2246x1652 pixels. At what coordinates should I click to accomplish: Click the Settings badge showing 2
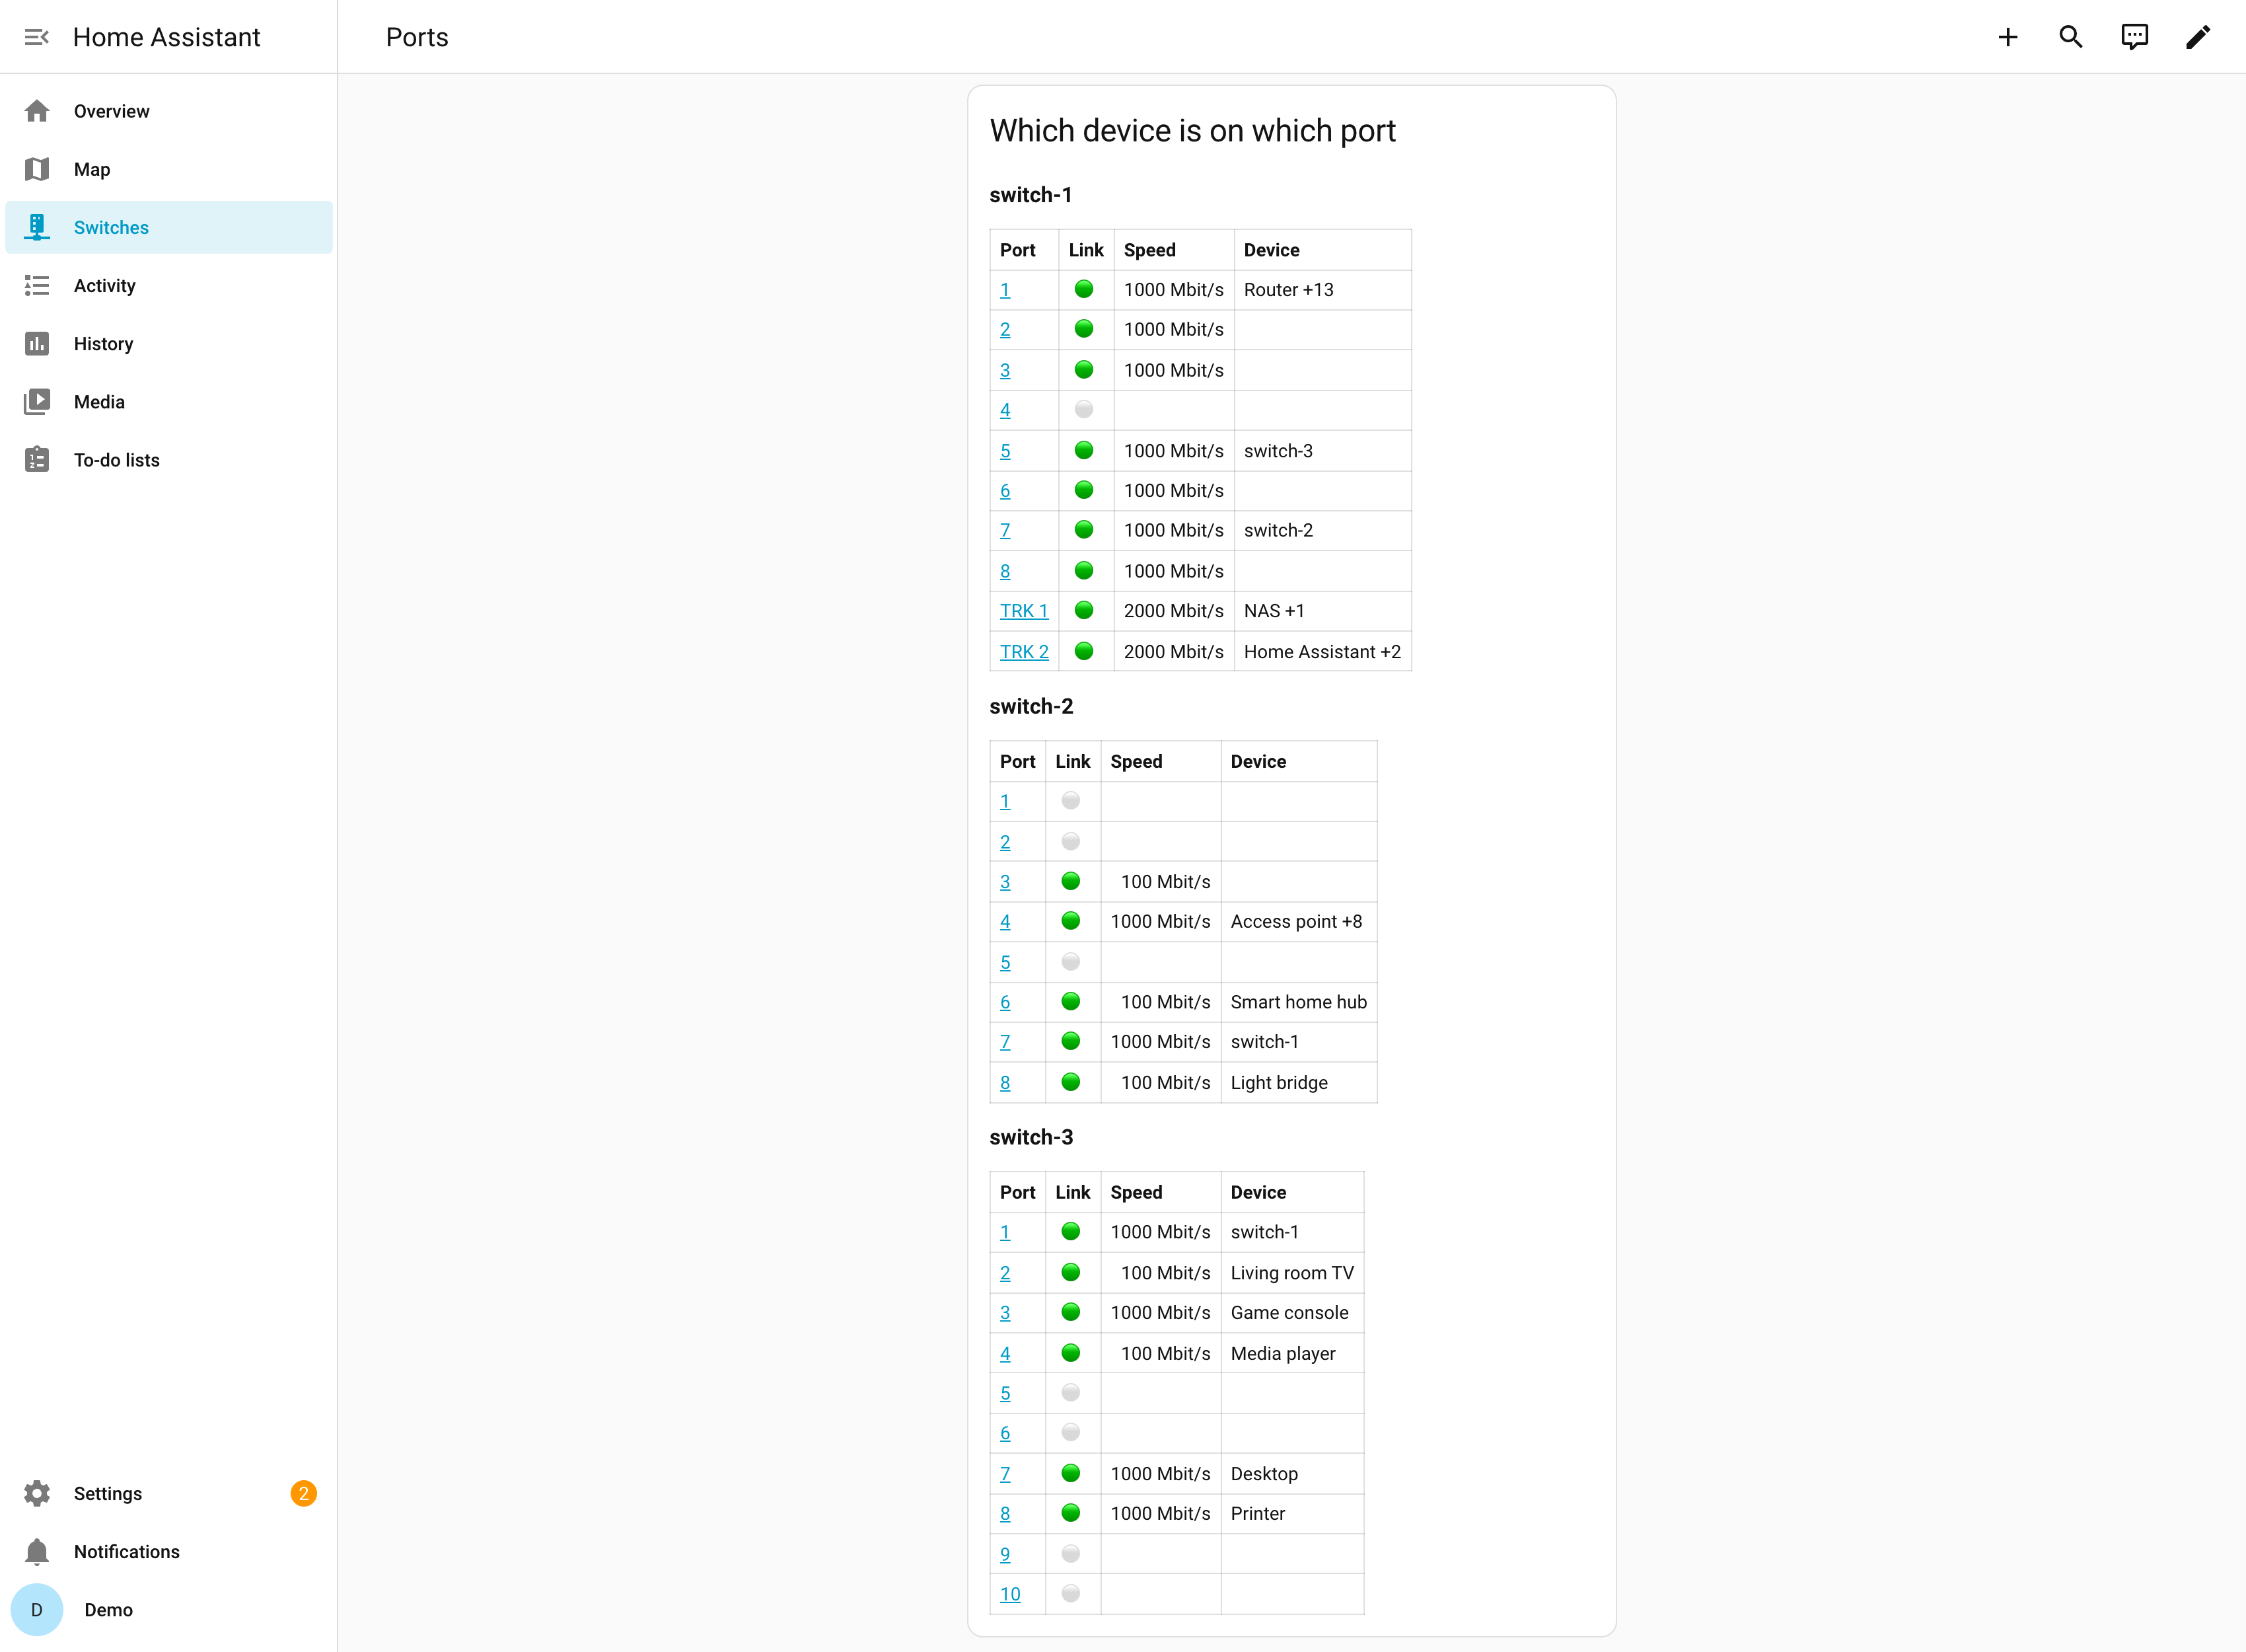point(304,1493)
